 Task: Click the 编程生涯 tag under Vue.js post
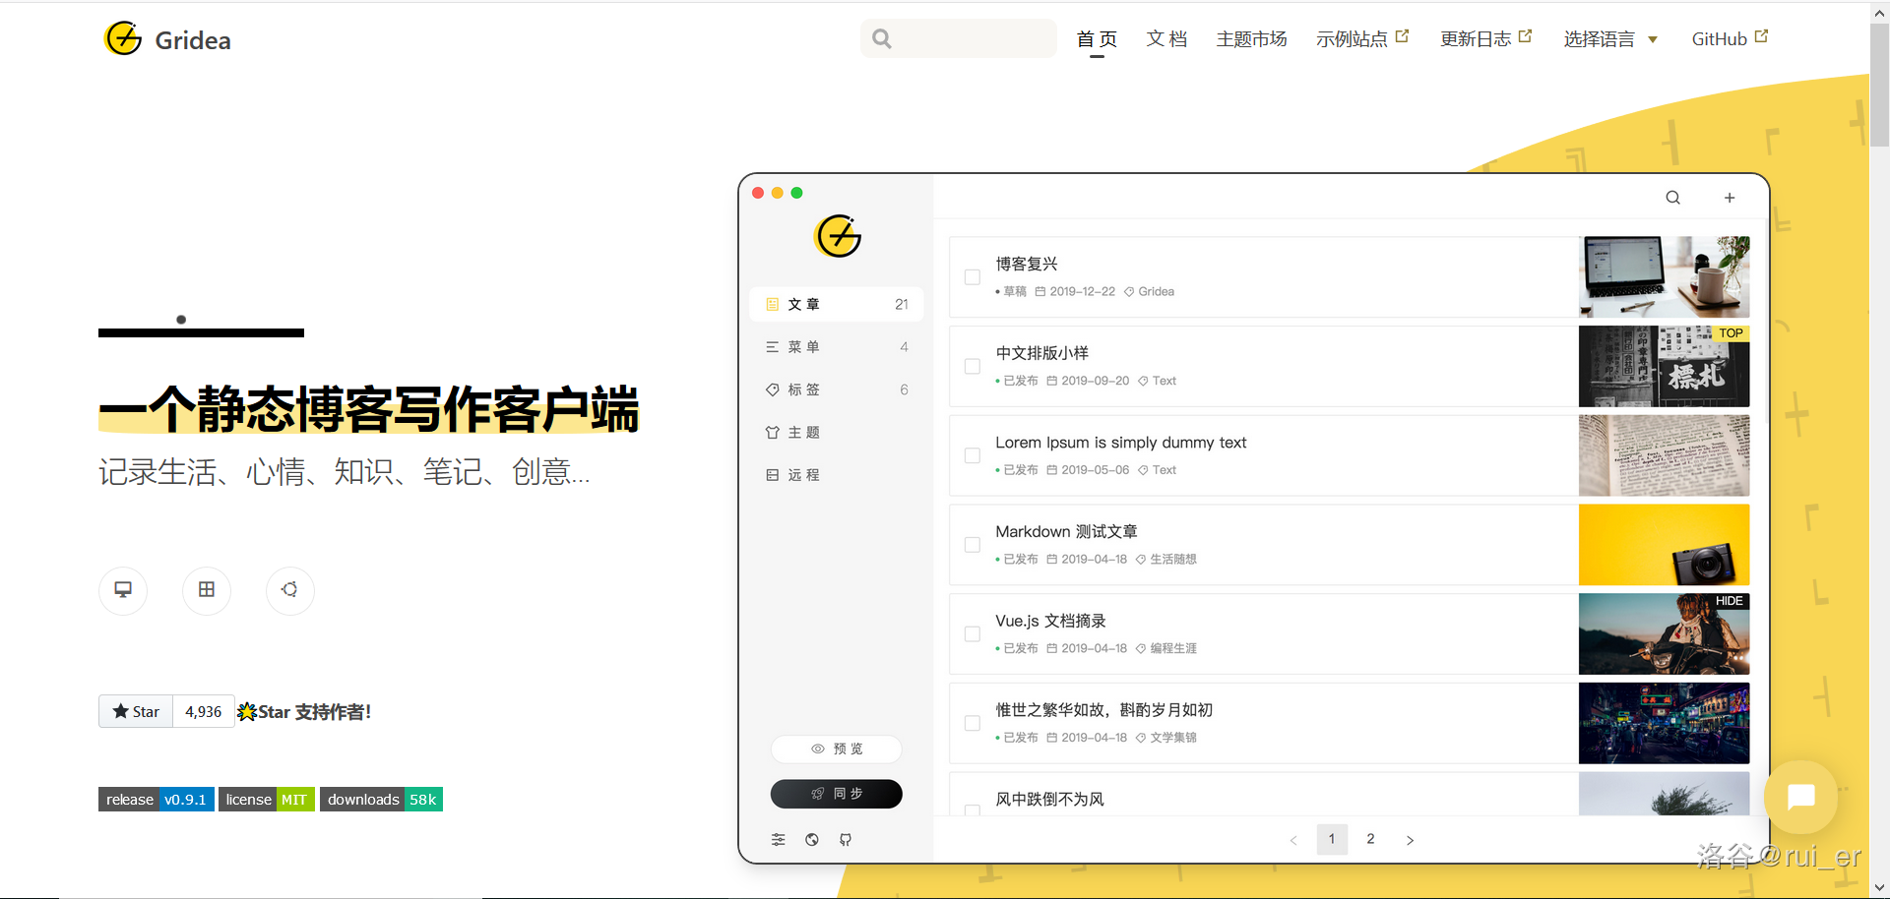tap(1166, 649)
